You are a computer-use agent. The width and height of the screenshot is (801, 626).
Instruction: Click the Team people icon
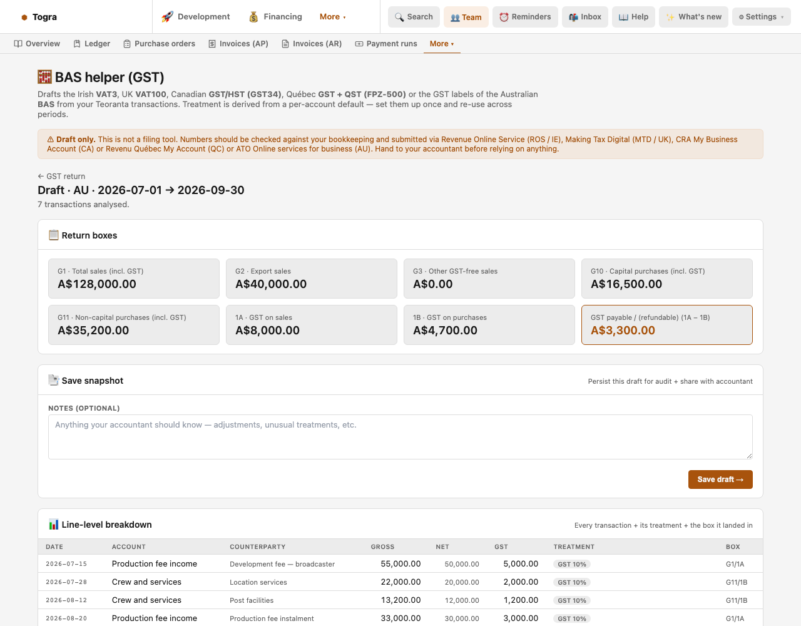pyautogui.click(x=455, y=18)
